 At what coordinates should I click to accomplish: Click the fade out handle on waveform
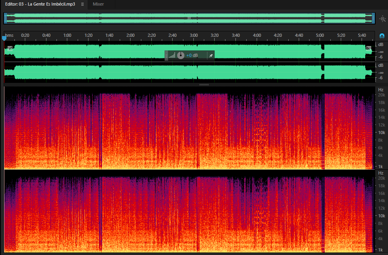point(369,48)
